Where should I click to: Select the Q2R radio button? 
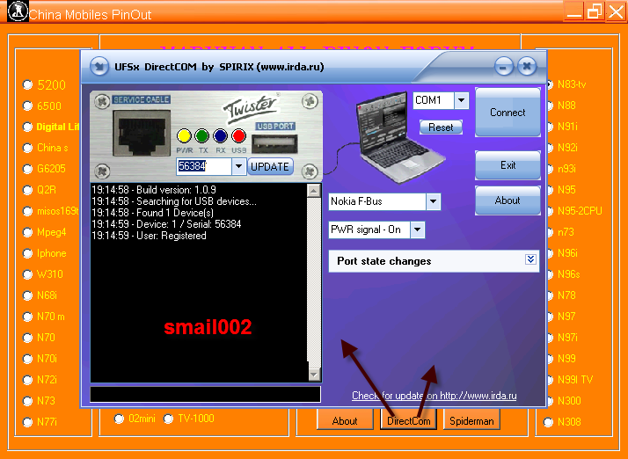pyautogui.click(x=27, y=190)
